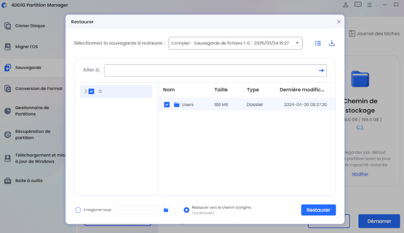Select Restaurer vers le chemin d'origine option
Viewport: 404px width, 233px height.
186,210
